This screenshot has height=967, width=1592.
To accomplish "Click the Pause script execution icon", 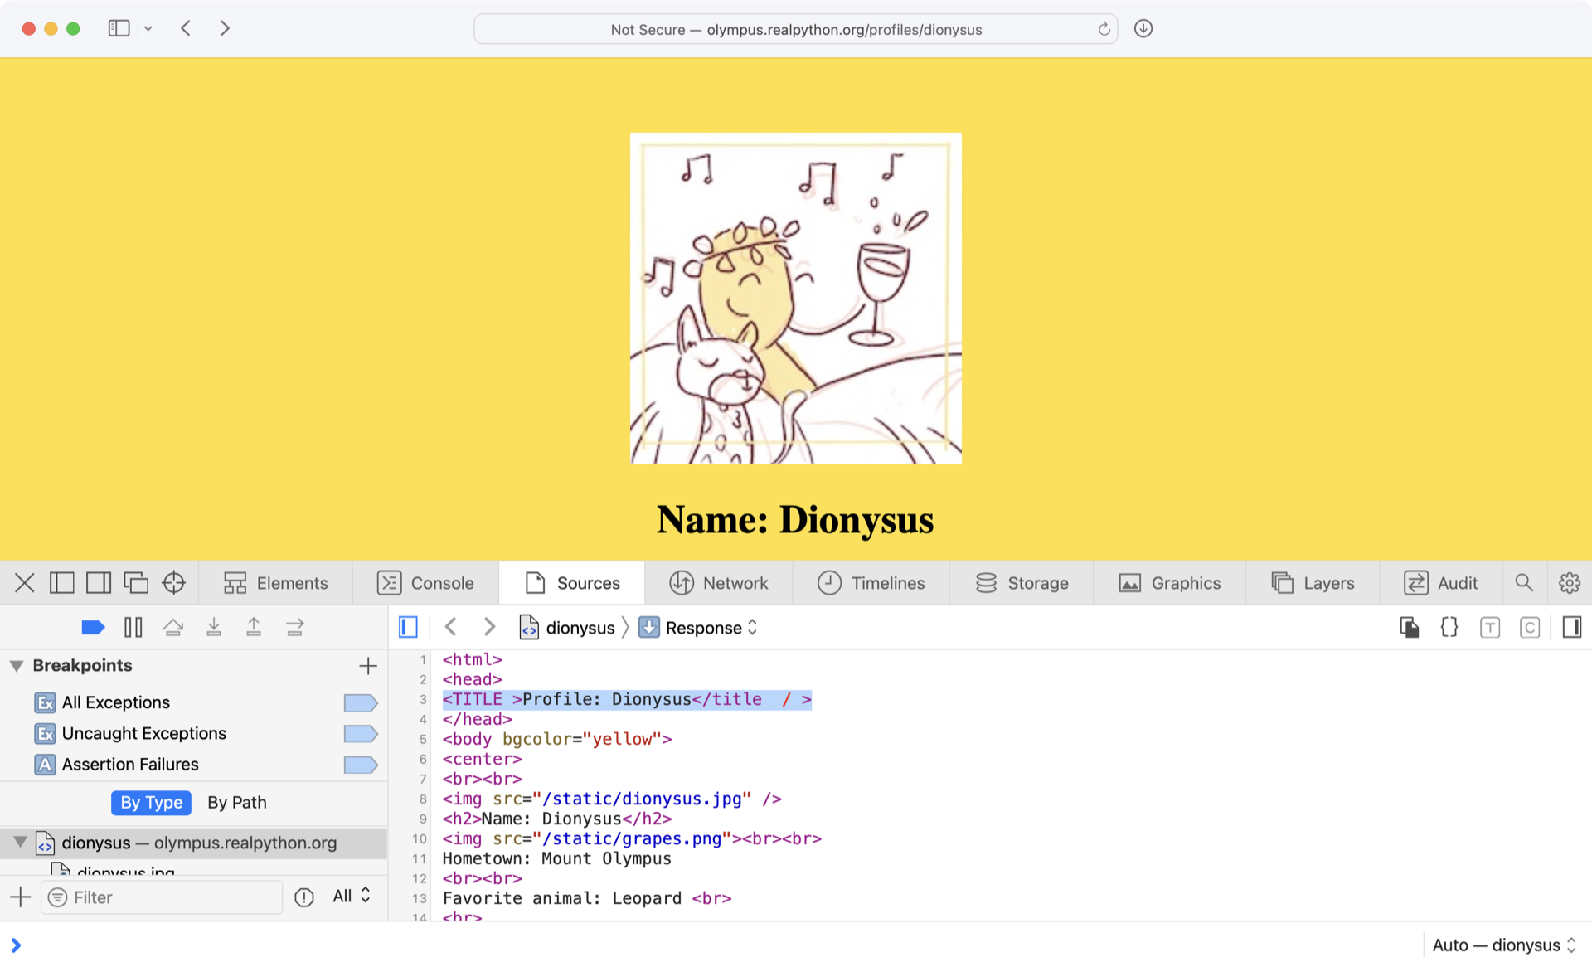I will click(133, 627).
